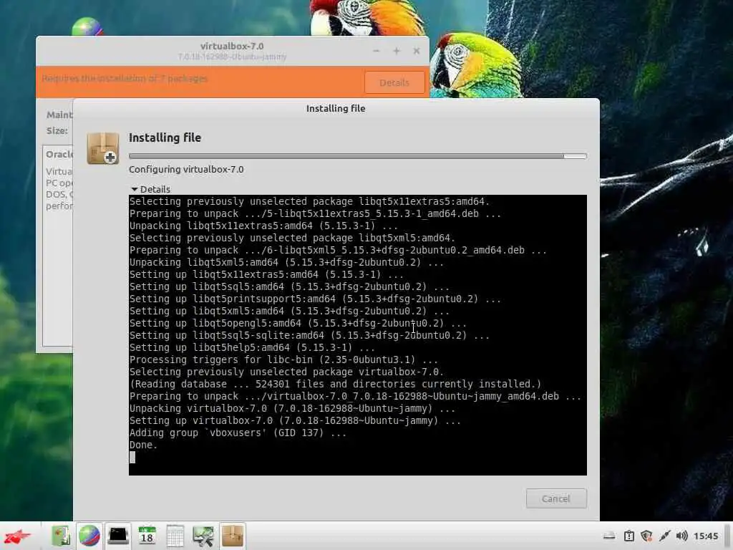Image resolution: width=733 pixels, height=550 pixels.
Task: Click the 'Setting up libqt5help5:amd64' line
Action: point(252,347)
